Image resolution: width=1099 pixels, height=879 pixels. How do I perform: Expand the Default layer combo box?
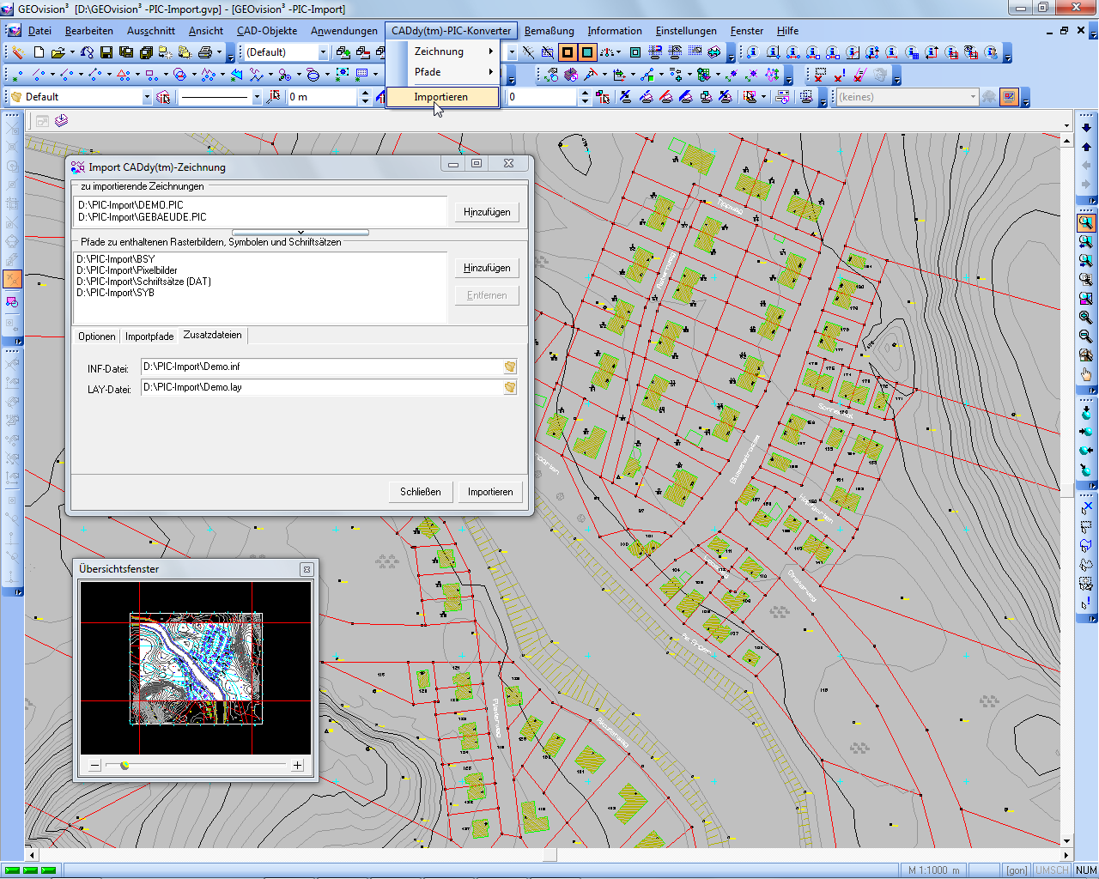click(x=147, y=98)
